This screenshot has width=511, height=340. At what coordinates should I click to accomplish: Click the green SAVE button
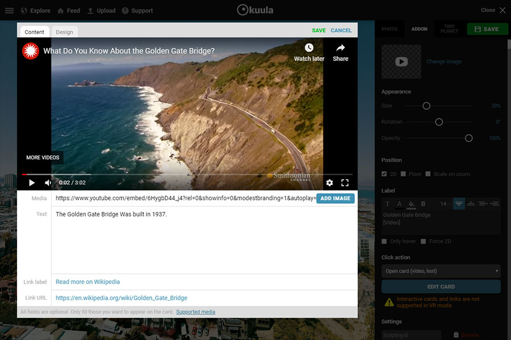(x=487, y=29)
